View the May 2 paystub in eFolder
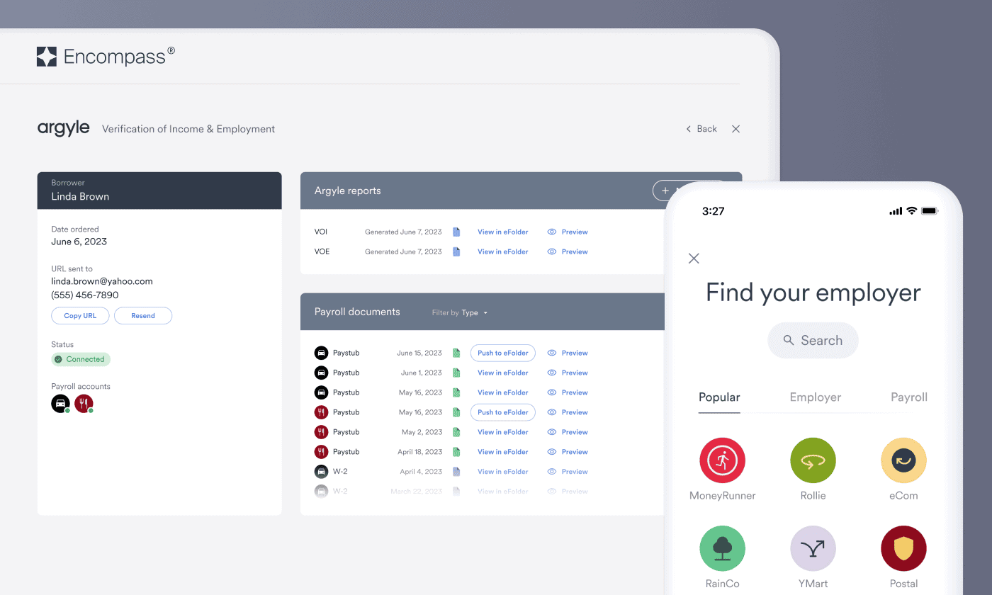 (503, 432)
